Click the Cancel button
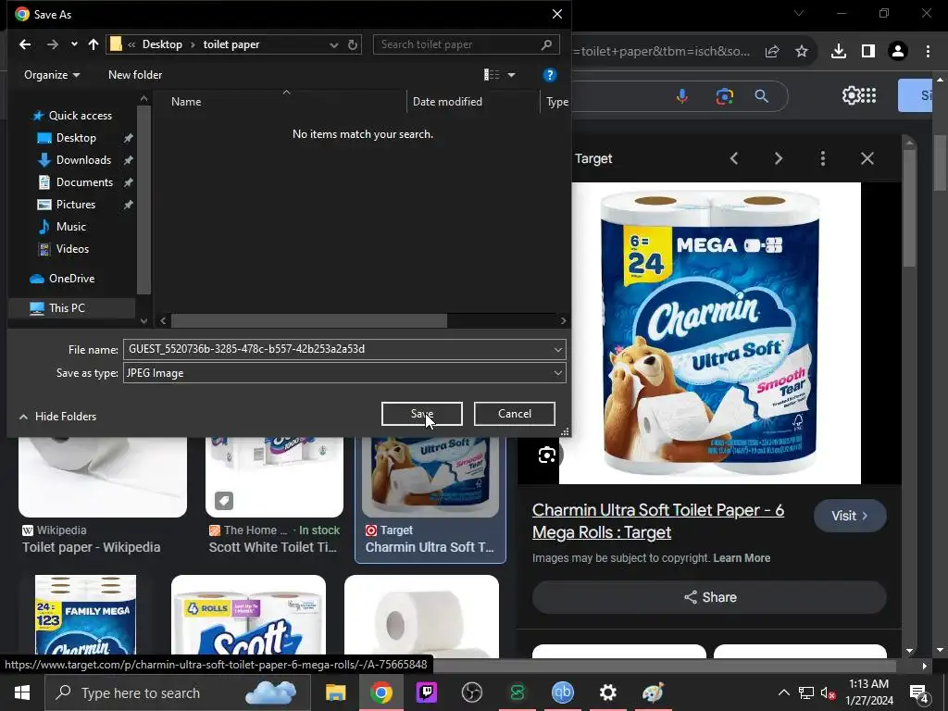 (x=515, y=414)
